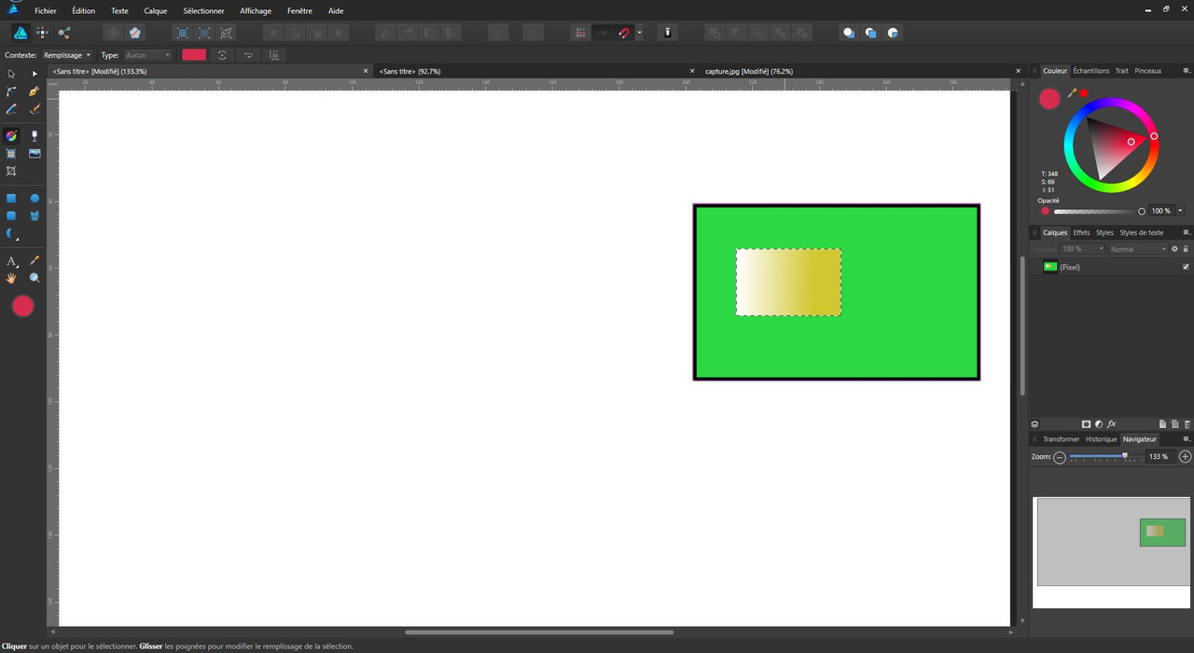Click the large red color swatch in Couleur panel

pos(1049,99)
